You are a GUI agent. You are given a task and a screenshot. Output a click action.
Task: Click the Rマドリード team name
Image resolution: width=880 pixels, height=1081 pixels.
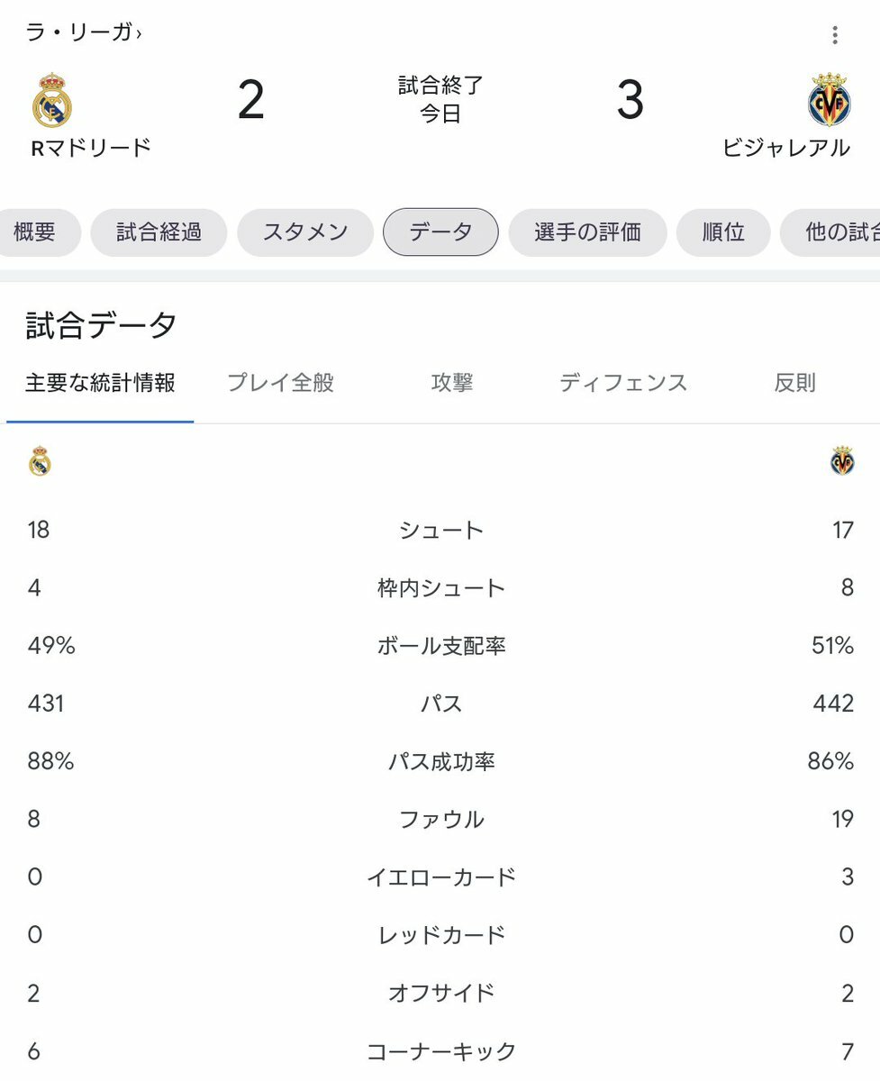point(91,148)
